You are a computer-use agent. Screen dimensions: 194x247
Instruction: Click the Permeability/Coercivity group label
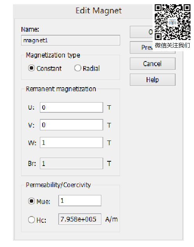pyautogui.click(x=58, y=185)
